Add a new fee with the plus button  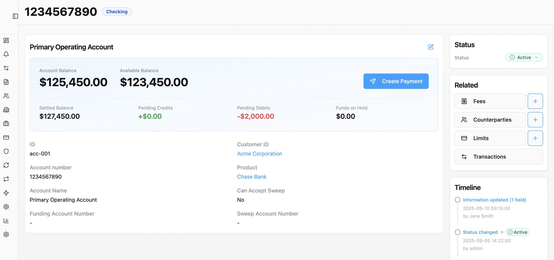tap(535, 101)
